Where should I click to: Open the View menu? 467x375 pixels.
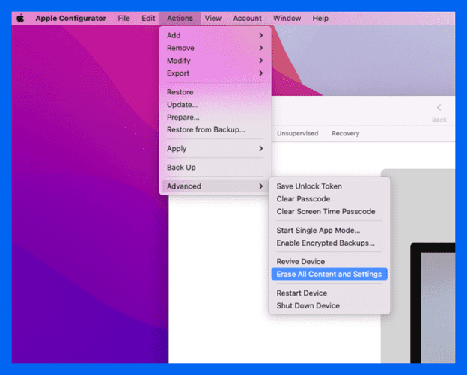point(213,19)
